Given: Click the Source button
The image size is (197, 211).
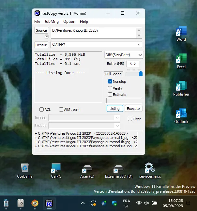Looking at the screenshot, I should [x=41, y=30].
